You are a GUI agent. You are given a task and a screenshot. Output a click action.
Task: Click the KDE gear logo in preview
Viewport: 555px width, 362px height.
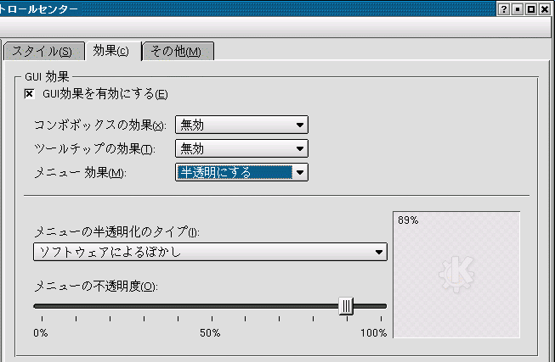click(x=456, y=274)
